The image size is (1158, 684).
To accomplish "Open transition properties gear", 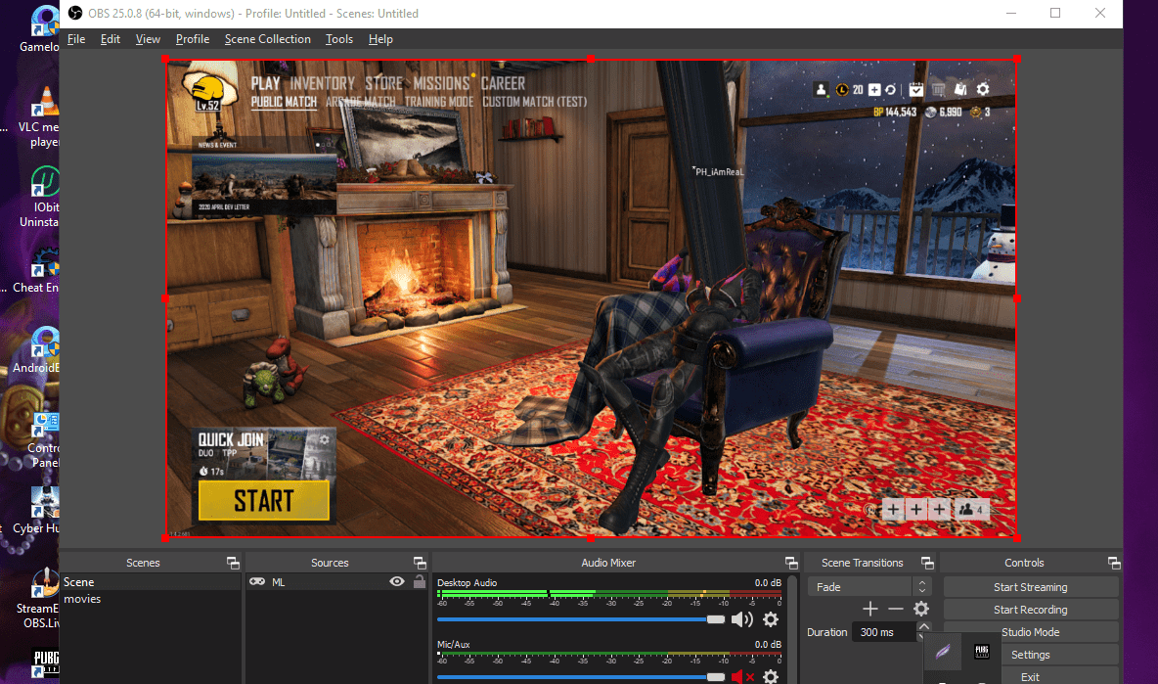I will [921, 609].
